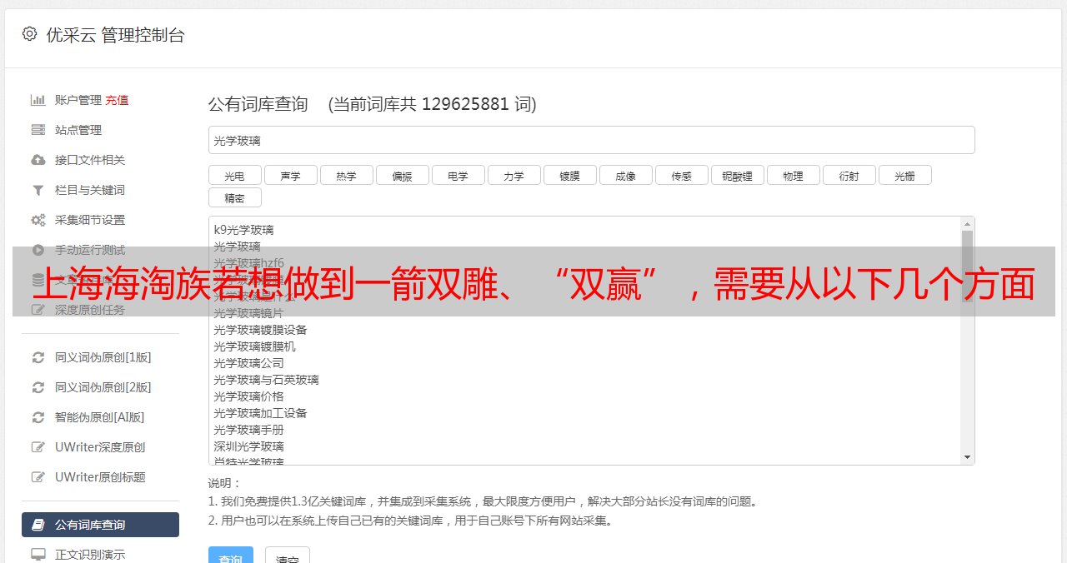Image resolution: width=1067 pixels, height=563 pixels.
Task: Click the 精密 tag button
Action: [x=234, y=197]
